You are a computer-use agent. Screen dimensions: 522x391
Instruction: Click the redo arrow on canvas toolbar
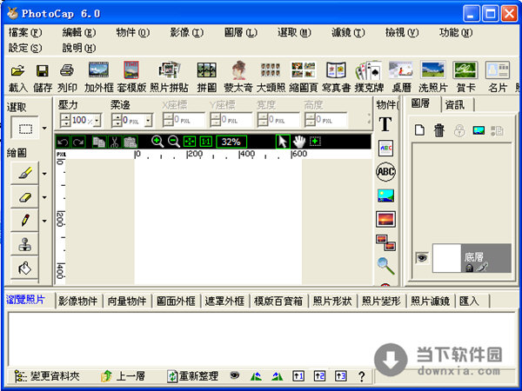point(78,142)
